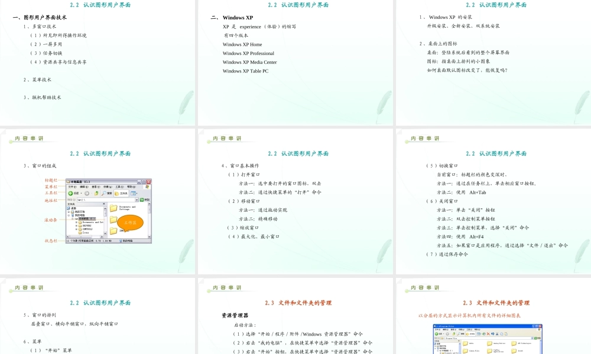Click the line 'Windows XP Media Center'
The image size is (591, 354).
click(249, 62)
